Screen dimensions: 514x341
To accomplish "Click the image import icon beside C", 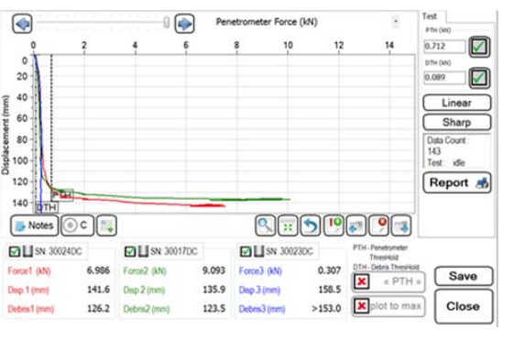I will pos(106,225).
